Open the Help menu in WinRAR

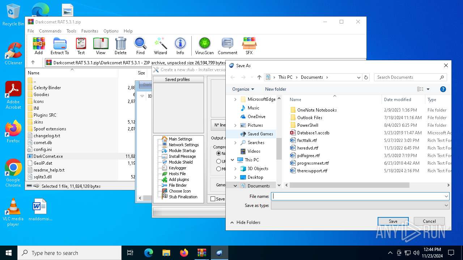pos(128,31)
